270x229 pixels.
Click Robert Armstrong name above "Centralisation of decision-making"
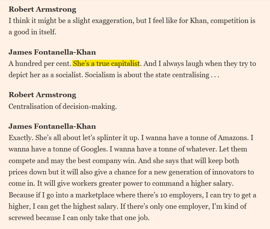pos(42,95)
